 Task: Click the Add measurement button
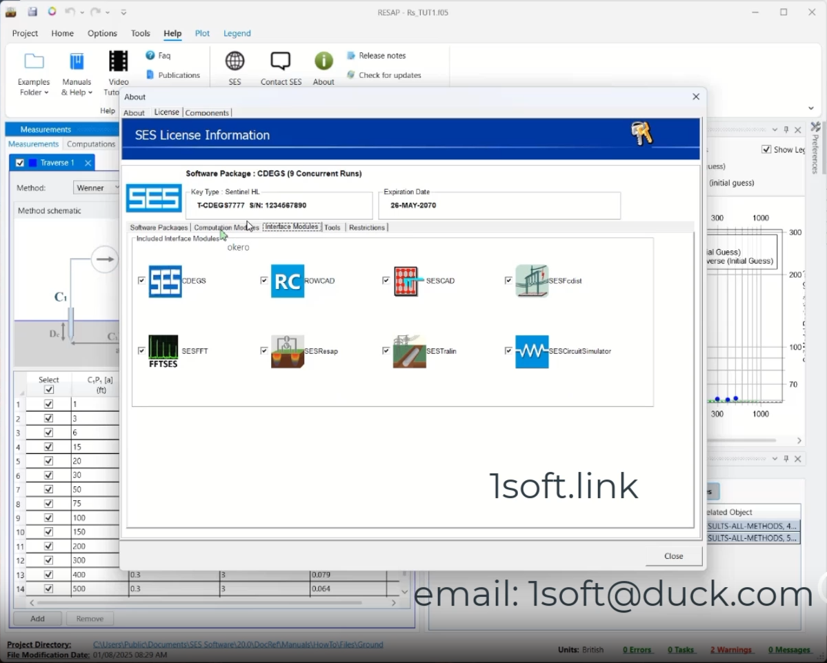[37, 619]
